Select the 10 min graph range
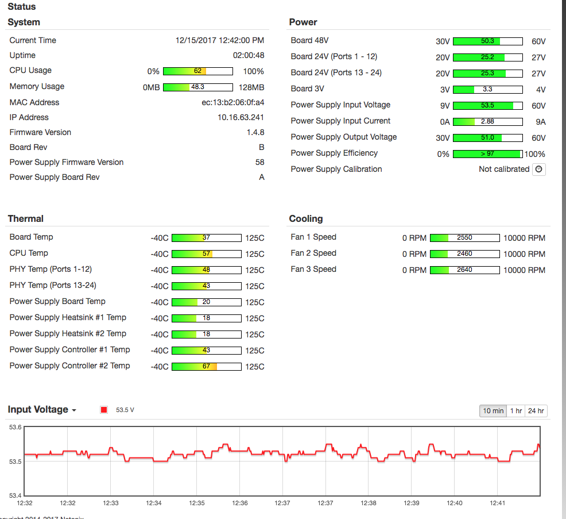The width and height of the screenshot is (566, 519). pyautogui.click(x=493, y=411)
